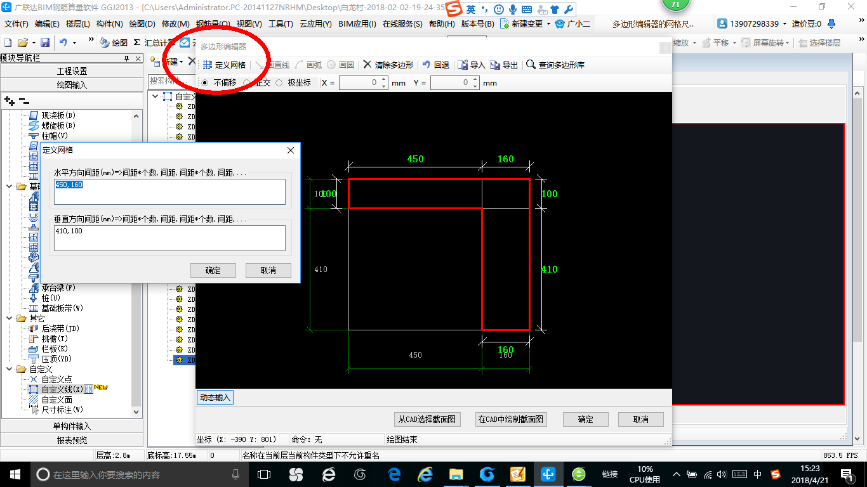Click 导入 import icon
The image size is (867, 487).
coord(471,65)
